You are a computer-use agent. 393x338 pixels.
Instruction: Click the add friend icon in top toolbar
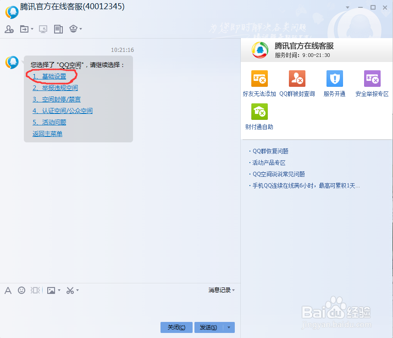(9, 29)
